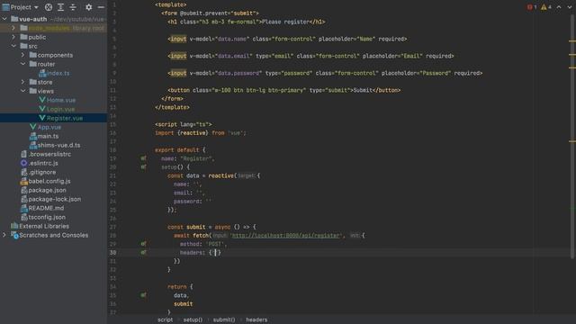Click the Scratches and Consoles icon

click(14, 235)
